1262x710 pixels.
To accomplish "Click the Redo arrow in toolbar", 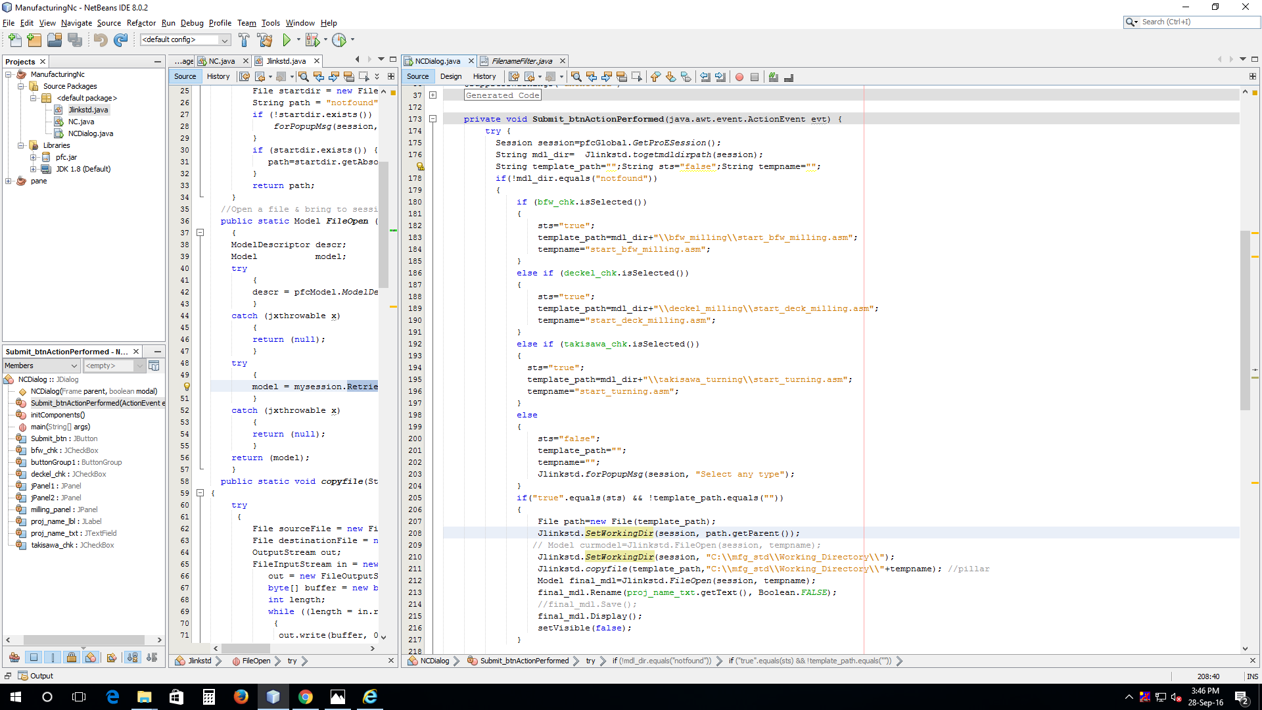I will point(120,40).
